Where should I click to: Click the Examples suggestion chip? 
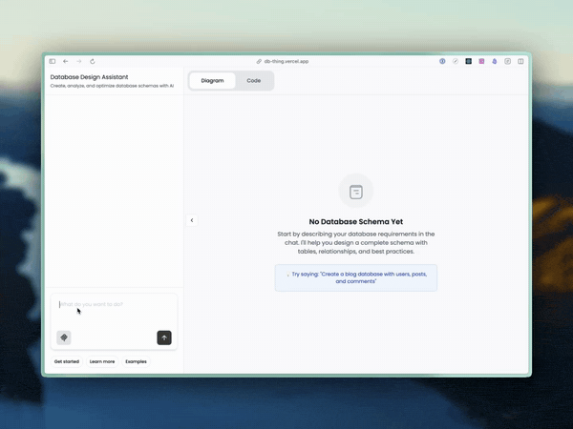pyautogui.click(x=136, y=361)
